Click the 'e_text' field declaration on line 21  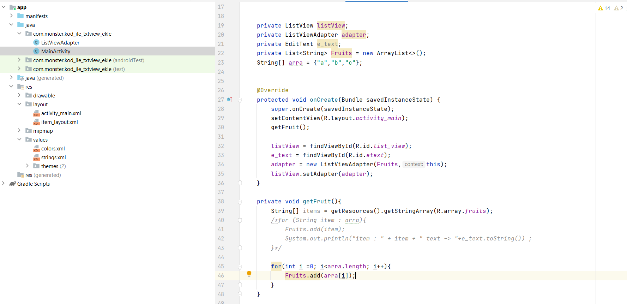point(327,44)
